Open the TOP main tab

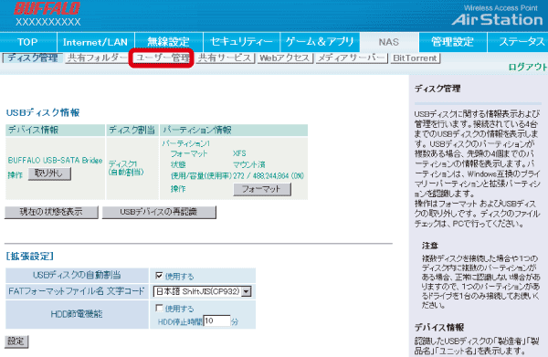tap(28, 42)
